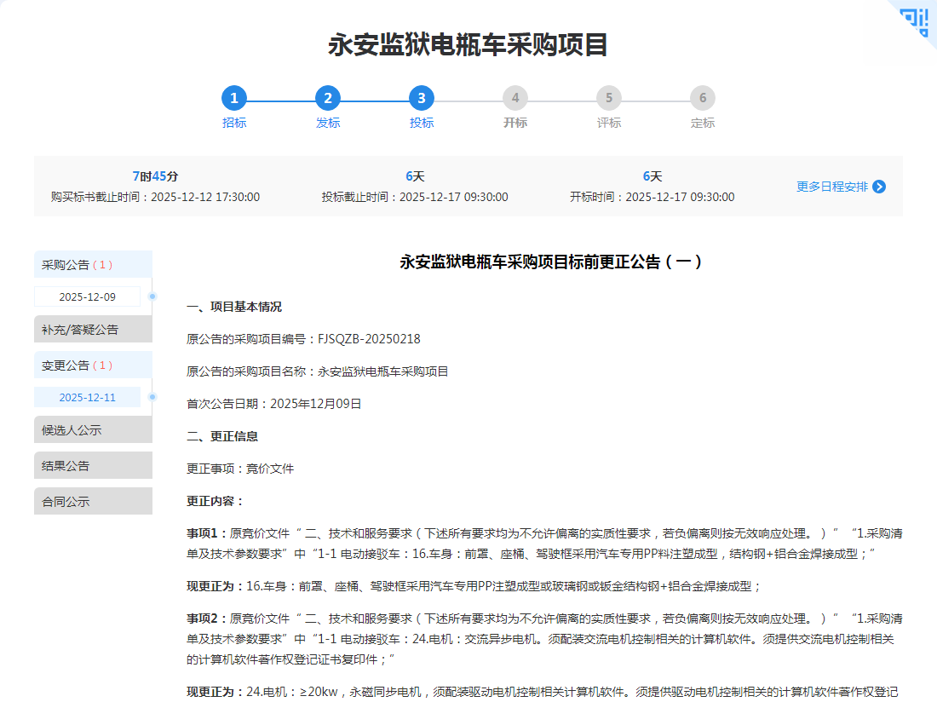Image resolution: width=937 pixels, height=702 pixels.
Task: Expand 采购公告 sidebar section
Action: click(93, 264)
